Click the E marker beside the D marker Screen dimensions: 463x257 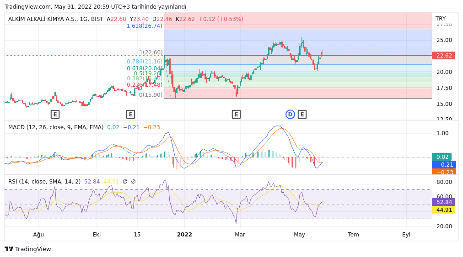302,115
